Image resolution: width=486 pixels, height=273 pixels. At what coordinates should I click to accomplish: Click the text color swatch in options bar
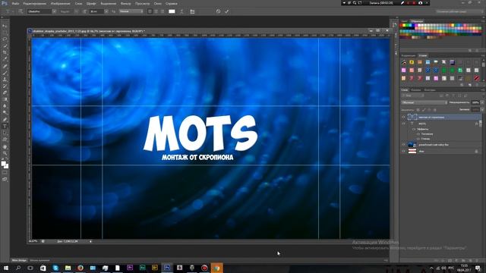pos(172,11)
